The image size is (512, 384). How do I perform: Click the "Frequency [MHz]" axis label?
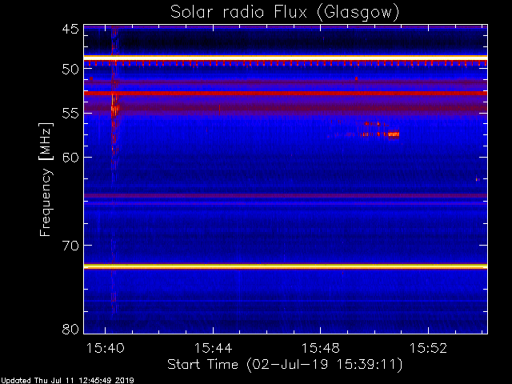tap(46, 179)
